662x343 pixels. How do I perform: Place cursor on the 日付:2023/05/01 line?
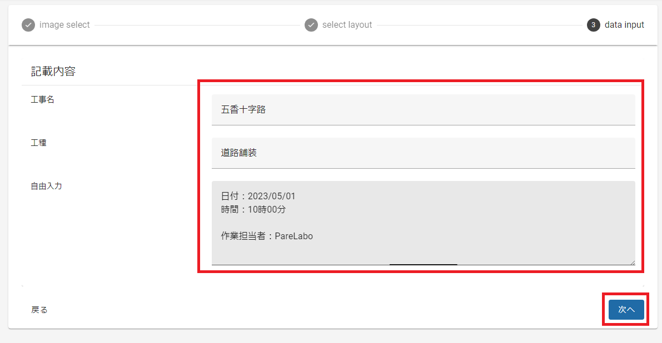258,196
